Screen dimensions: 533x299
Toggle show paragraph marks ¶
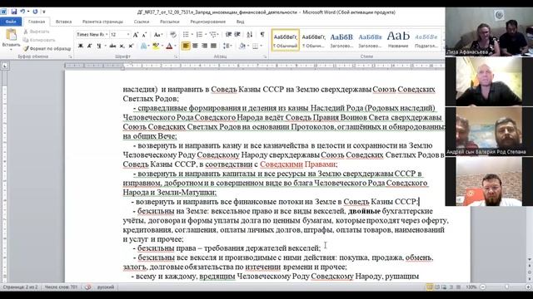tap(262, 35)
